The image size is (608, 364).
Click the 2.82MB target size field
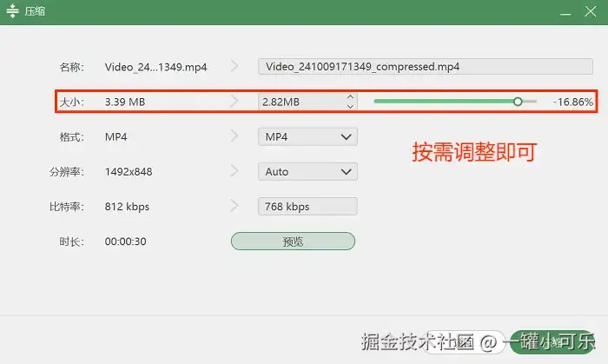tap(301, 102)
